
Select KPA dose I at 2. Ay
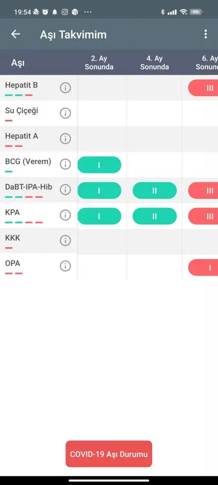pos(99,216)
